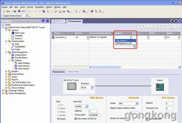The height and width of the screenshot is (123, 182).
Task: Open the Online dropdown for Connection_3
Action: [x=179, y=37]
